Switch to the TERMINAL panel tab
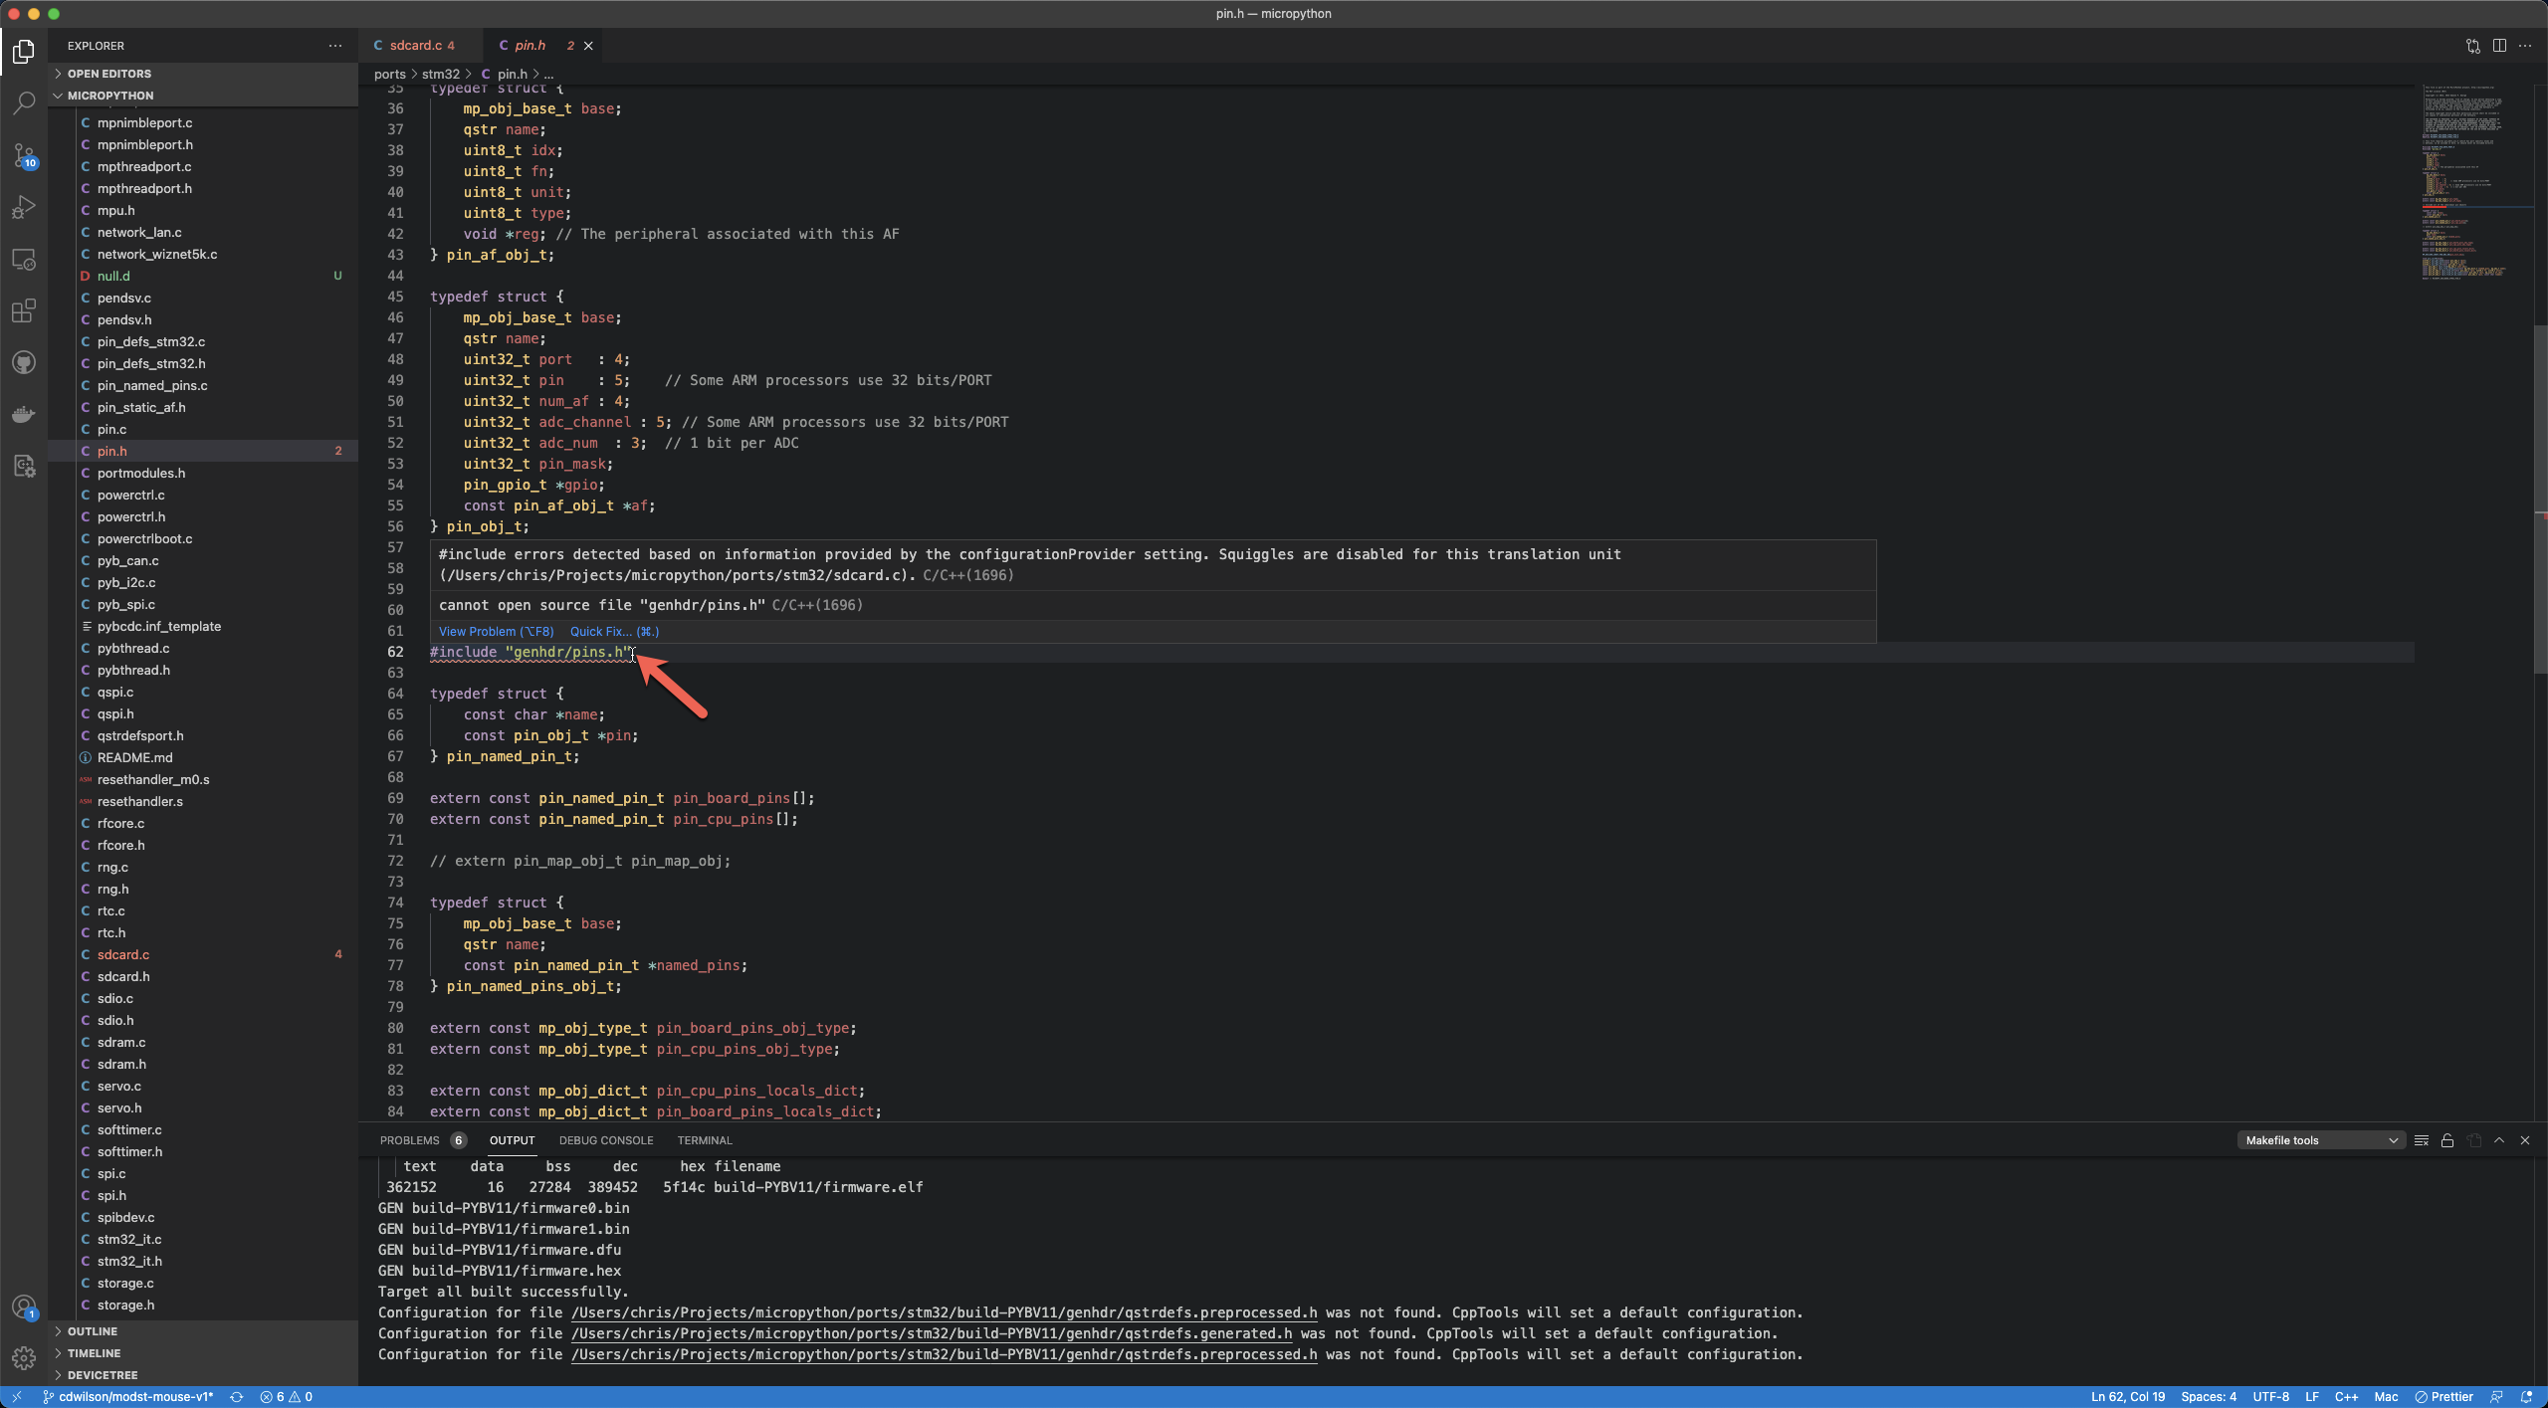 [704, 1140]
